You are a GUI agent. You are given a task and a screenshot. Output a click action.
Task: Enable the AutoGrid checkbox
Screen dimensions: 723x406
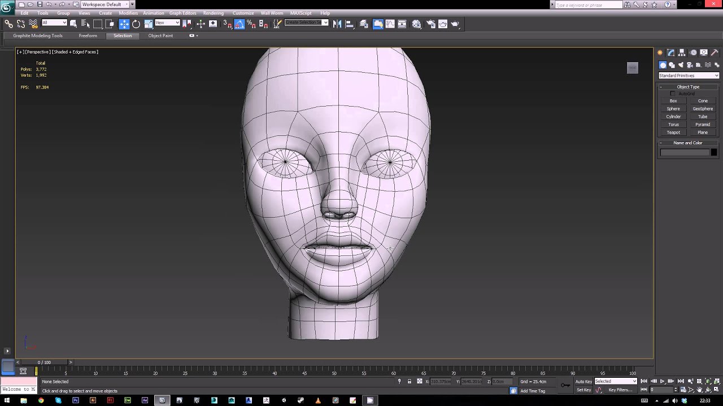click(x=673, y=94)
